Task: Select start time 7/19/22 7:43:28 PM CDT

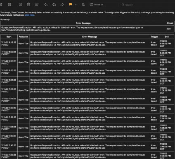Action: pyautogui.click(x=9, y=137)
